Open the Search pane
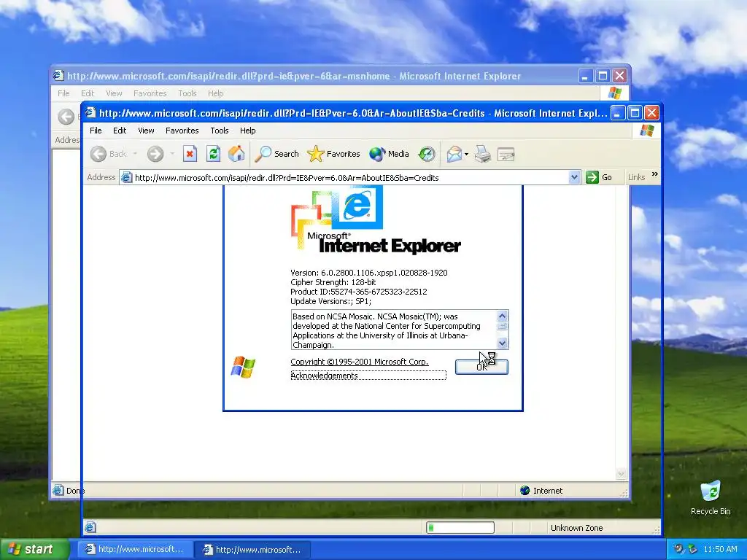 [x=276, y=154]
